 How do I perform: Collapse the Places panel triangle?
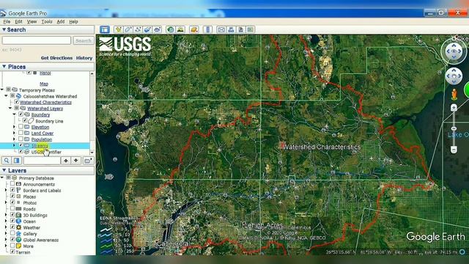[x=4, y=67]
